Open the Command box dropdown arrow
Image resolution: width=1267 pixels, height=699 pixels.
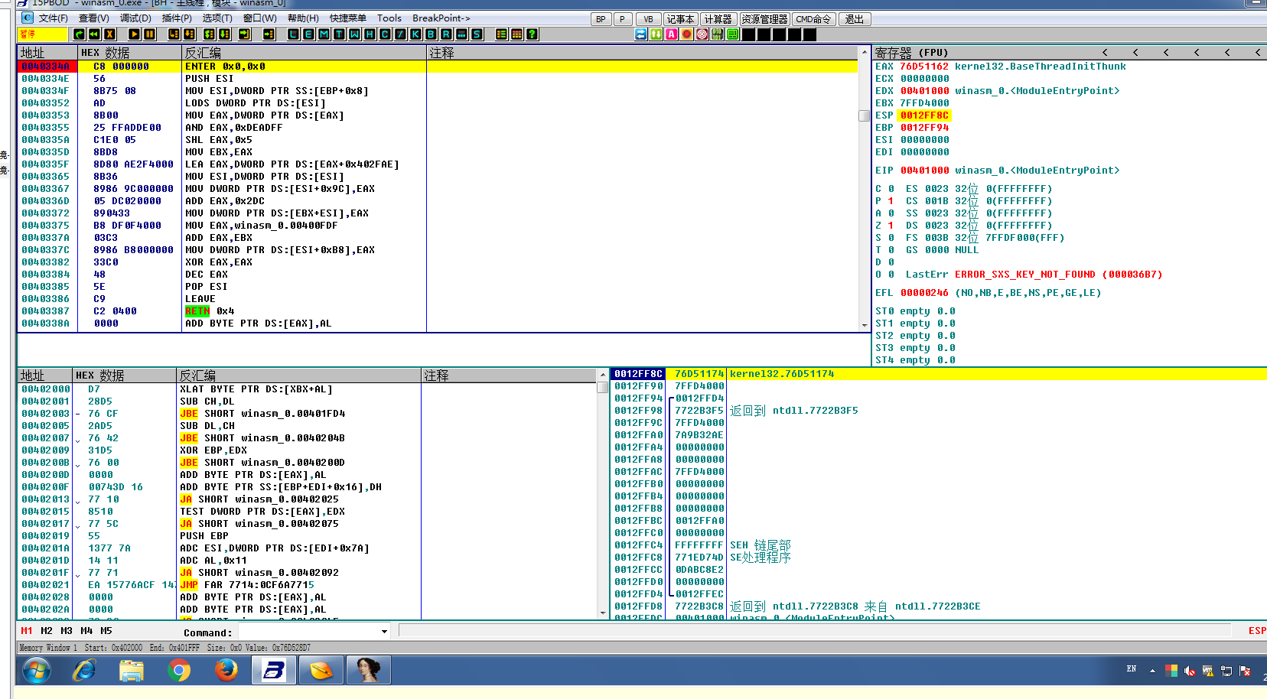[x=384, y=632]
